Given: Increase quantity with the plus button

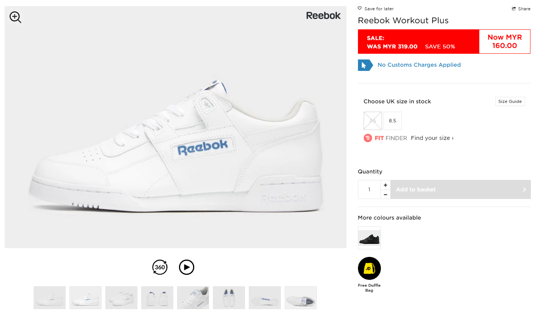Looking at the screenshot, I should click(385, 185).
